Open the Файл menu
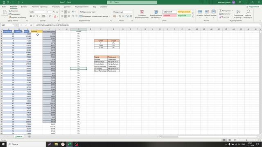This screenshot has height=147, width=262. click(4, 7)
